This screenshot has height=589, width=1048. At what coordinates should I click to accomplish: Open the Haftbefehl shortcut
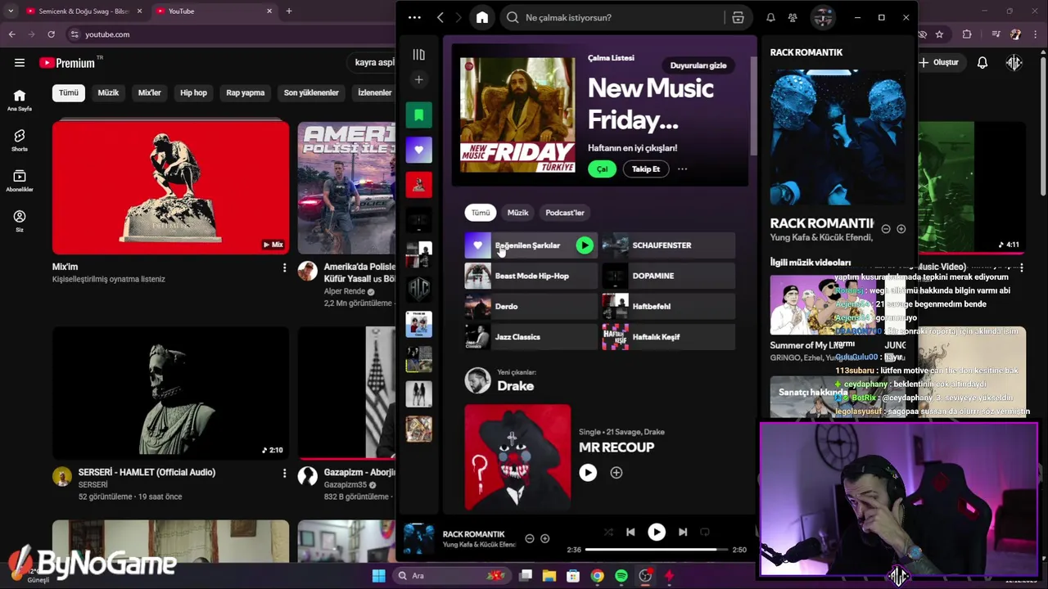click(x=669, y=306)
